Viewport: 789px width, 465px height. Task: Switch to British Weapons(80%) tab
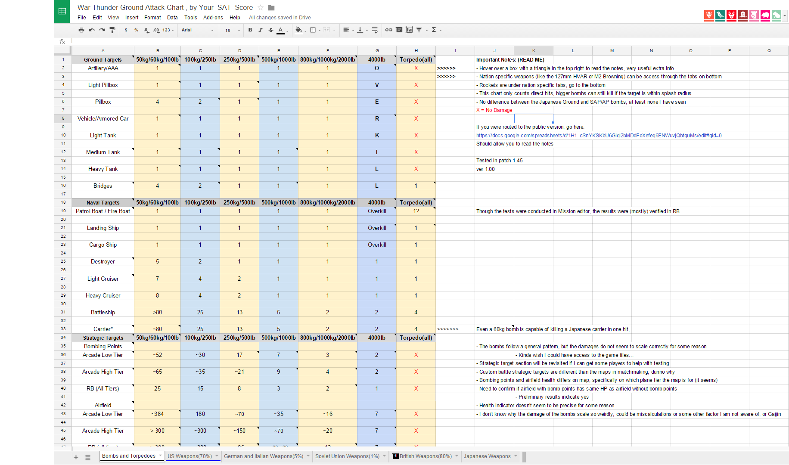point(426,456)
